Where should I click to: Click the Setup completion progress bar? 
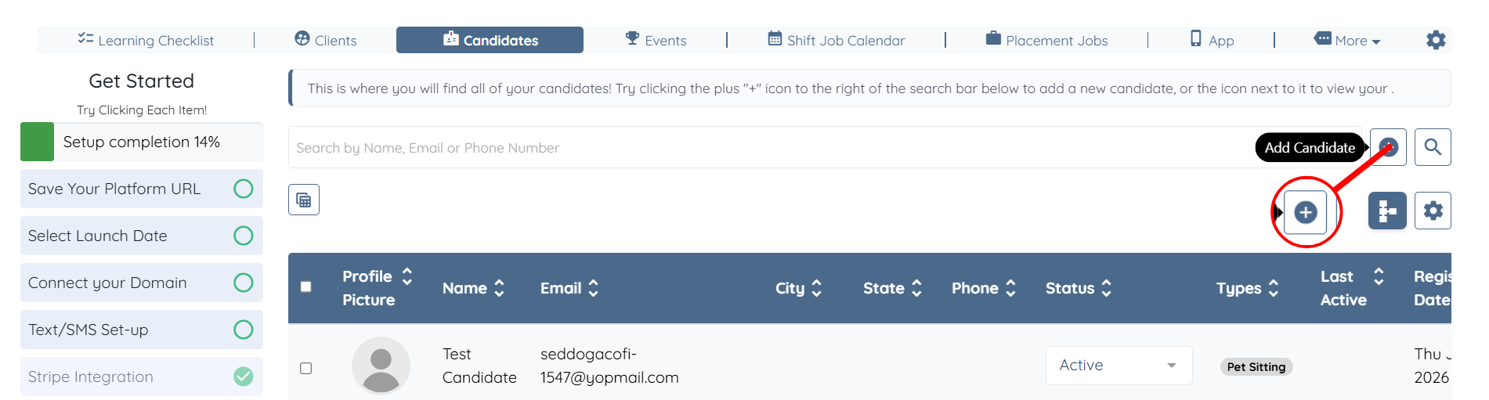141,142
